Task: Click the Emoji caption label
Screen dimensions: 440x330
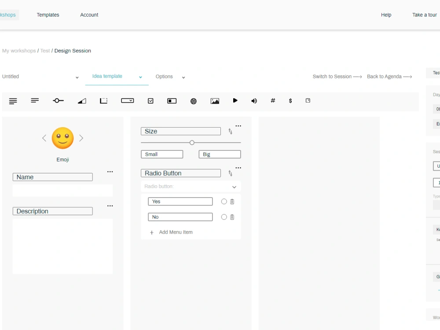Action: click(62, 160)
